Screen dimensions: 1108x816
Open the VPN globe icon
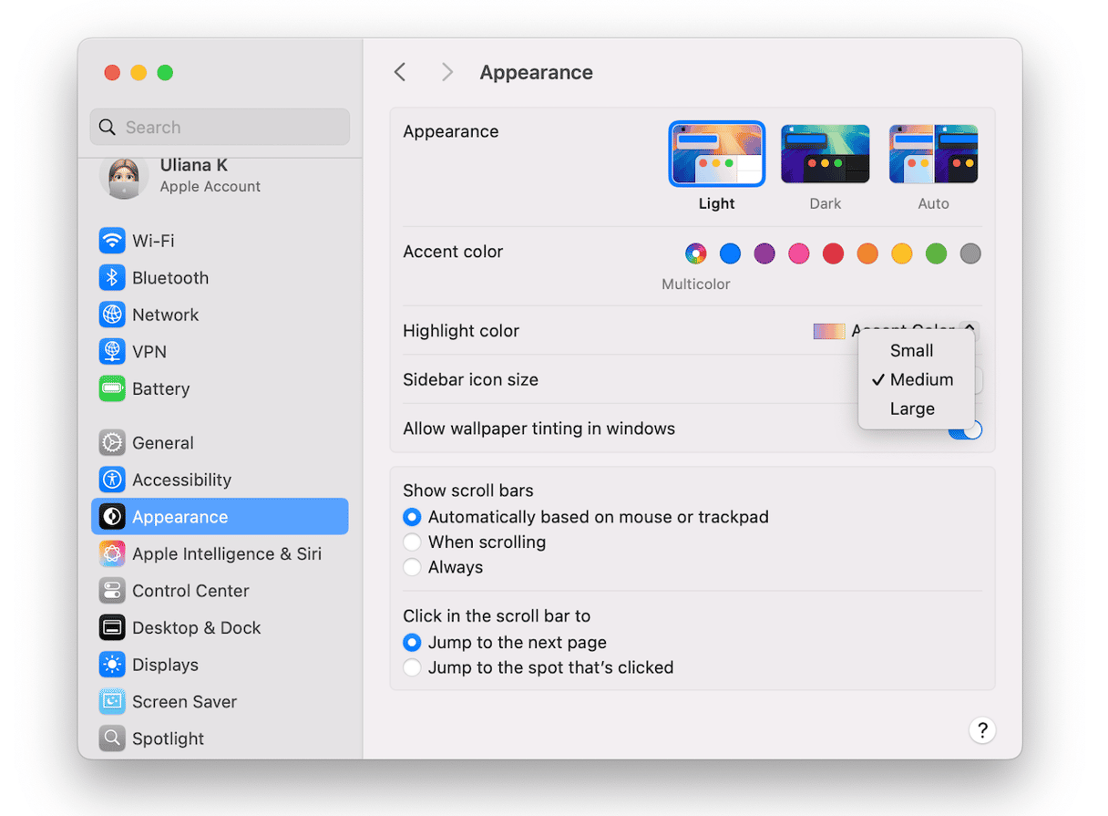point(112,352)
